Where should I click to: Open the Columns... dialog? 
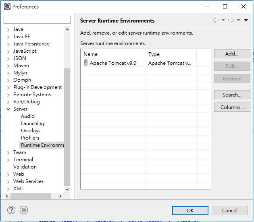(x=232, y=107)
